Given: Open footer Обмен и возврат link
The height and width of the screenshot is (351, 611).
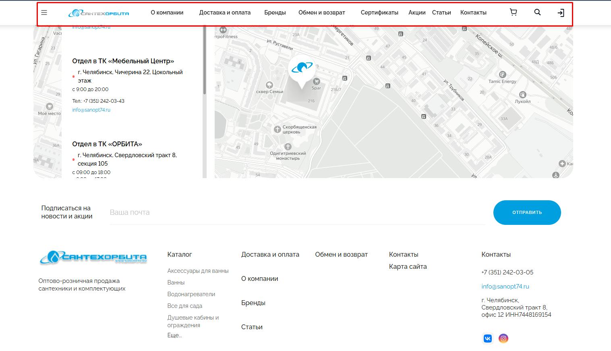Looking at the screenshot, I should coord(342,255).
